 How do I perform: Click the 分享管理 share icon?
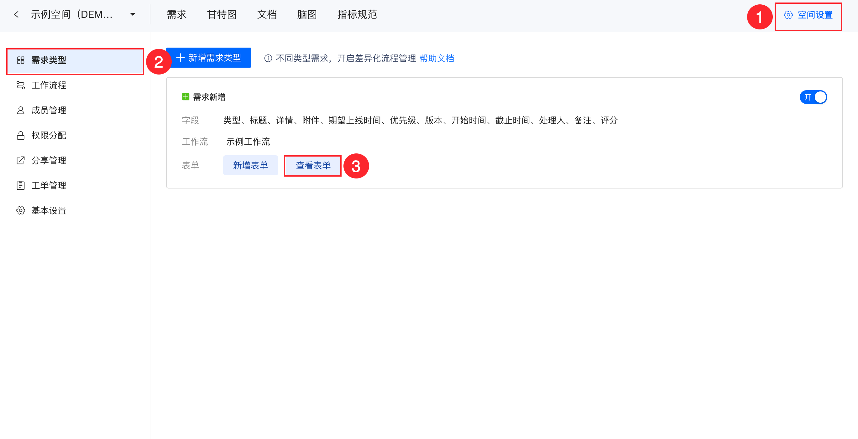tap(21, 160)
